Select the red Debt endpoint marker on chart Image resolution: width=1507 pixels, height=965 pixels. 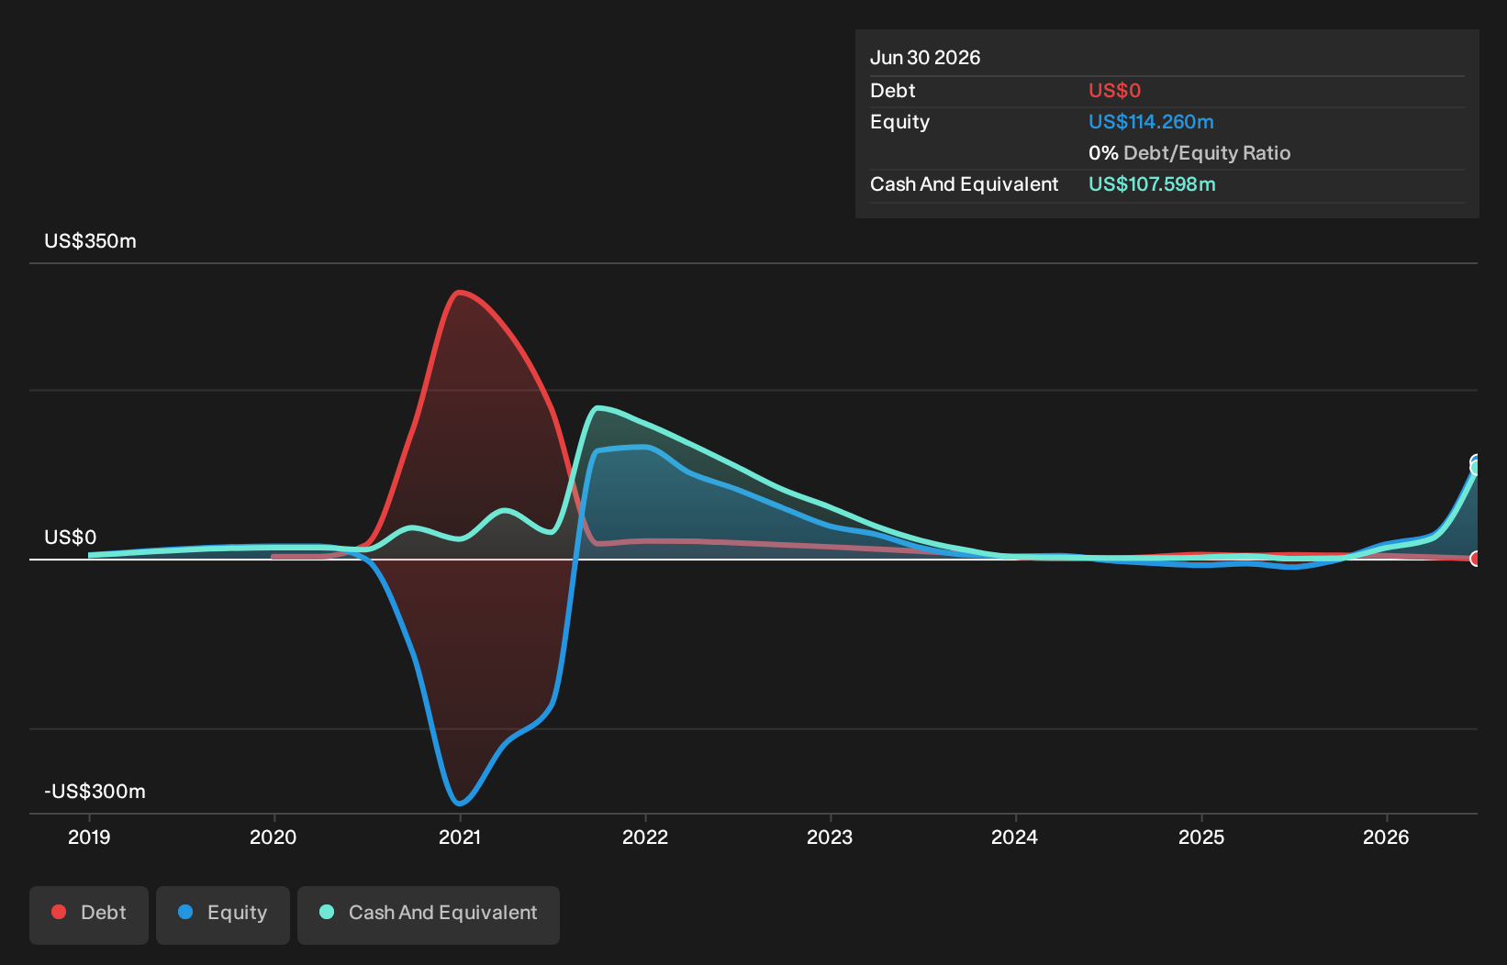(x=1475, y=559)
